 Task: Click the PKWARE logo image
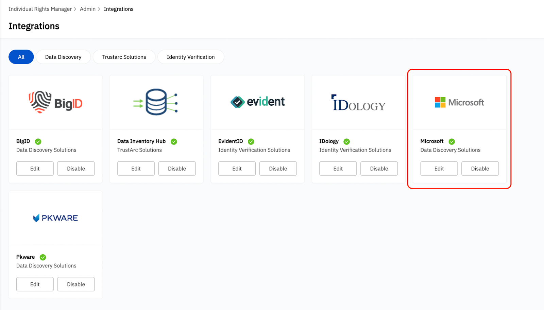(55, 218)
